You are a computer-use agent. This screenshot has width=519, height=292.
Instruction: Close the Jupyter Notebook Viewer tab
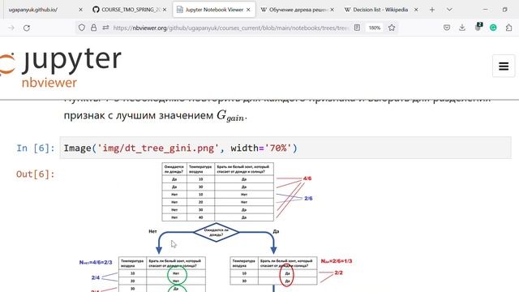point(248,10)
